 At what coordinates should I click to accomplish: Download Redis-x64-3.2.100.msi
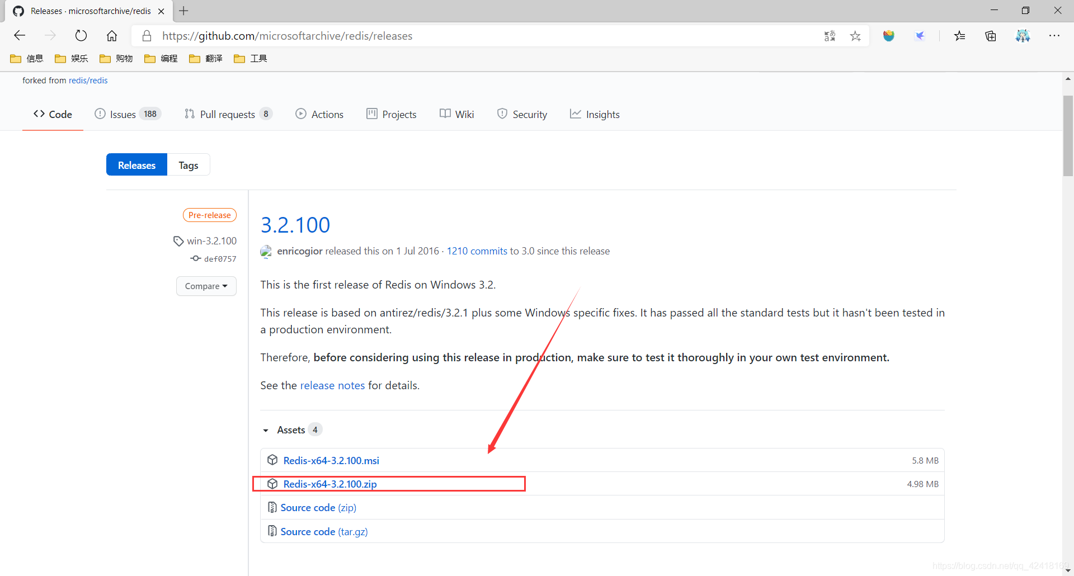click(331, 460)
